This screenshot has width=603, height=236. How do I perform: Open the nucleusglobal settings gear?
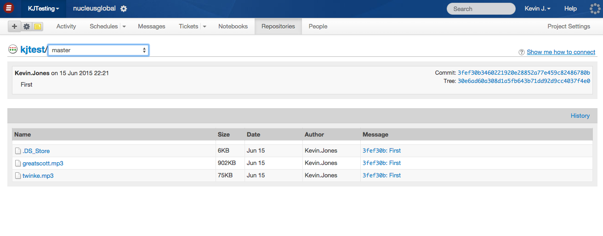(x=124, y=9)
